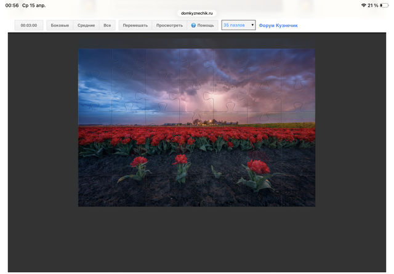
Task: Tap the battery icon in status bar
Action: point(384,5)
